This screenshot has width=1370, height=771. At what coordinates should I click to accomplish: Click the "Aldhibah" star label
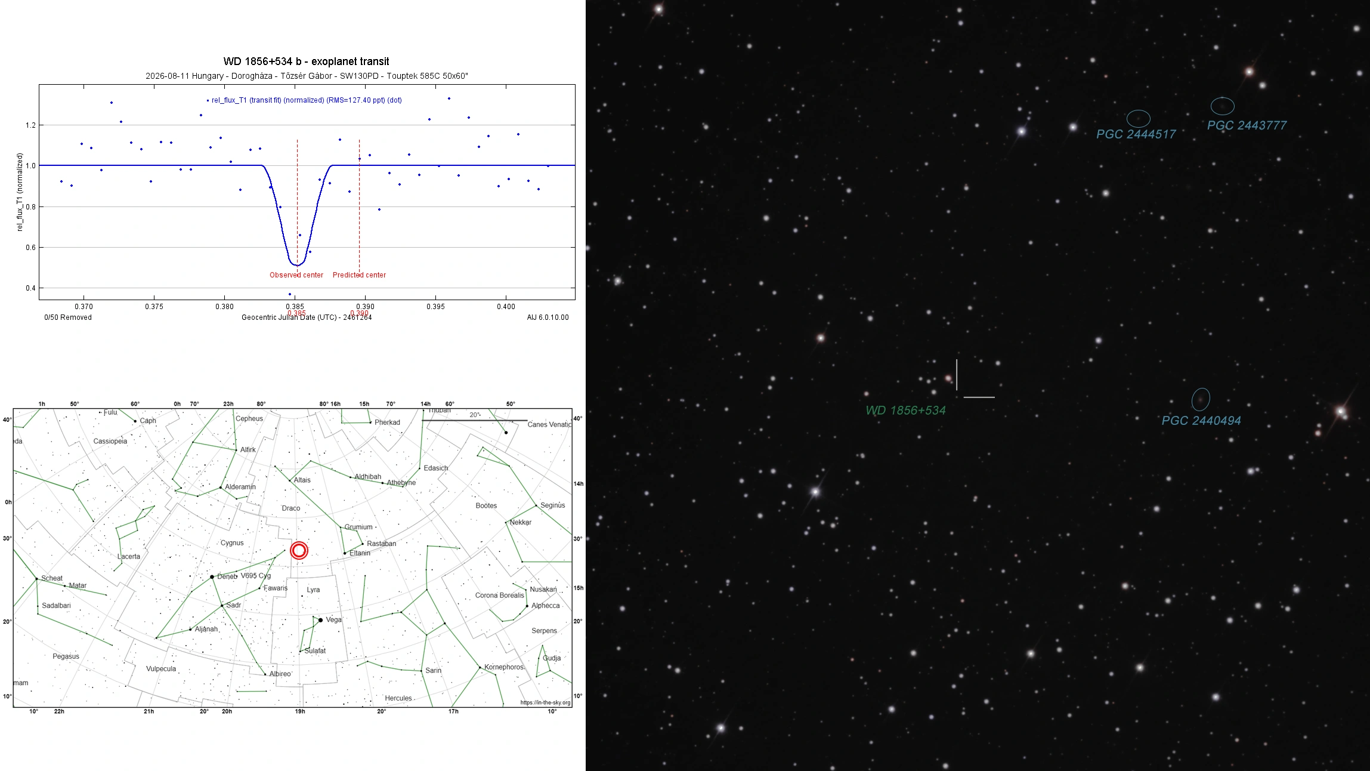coord(368,477)
